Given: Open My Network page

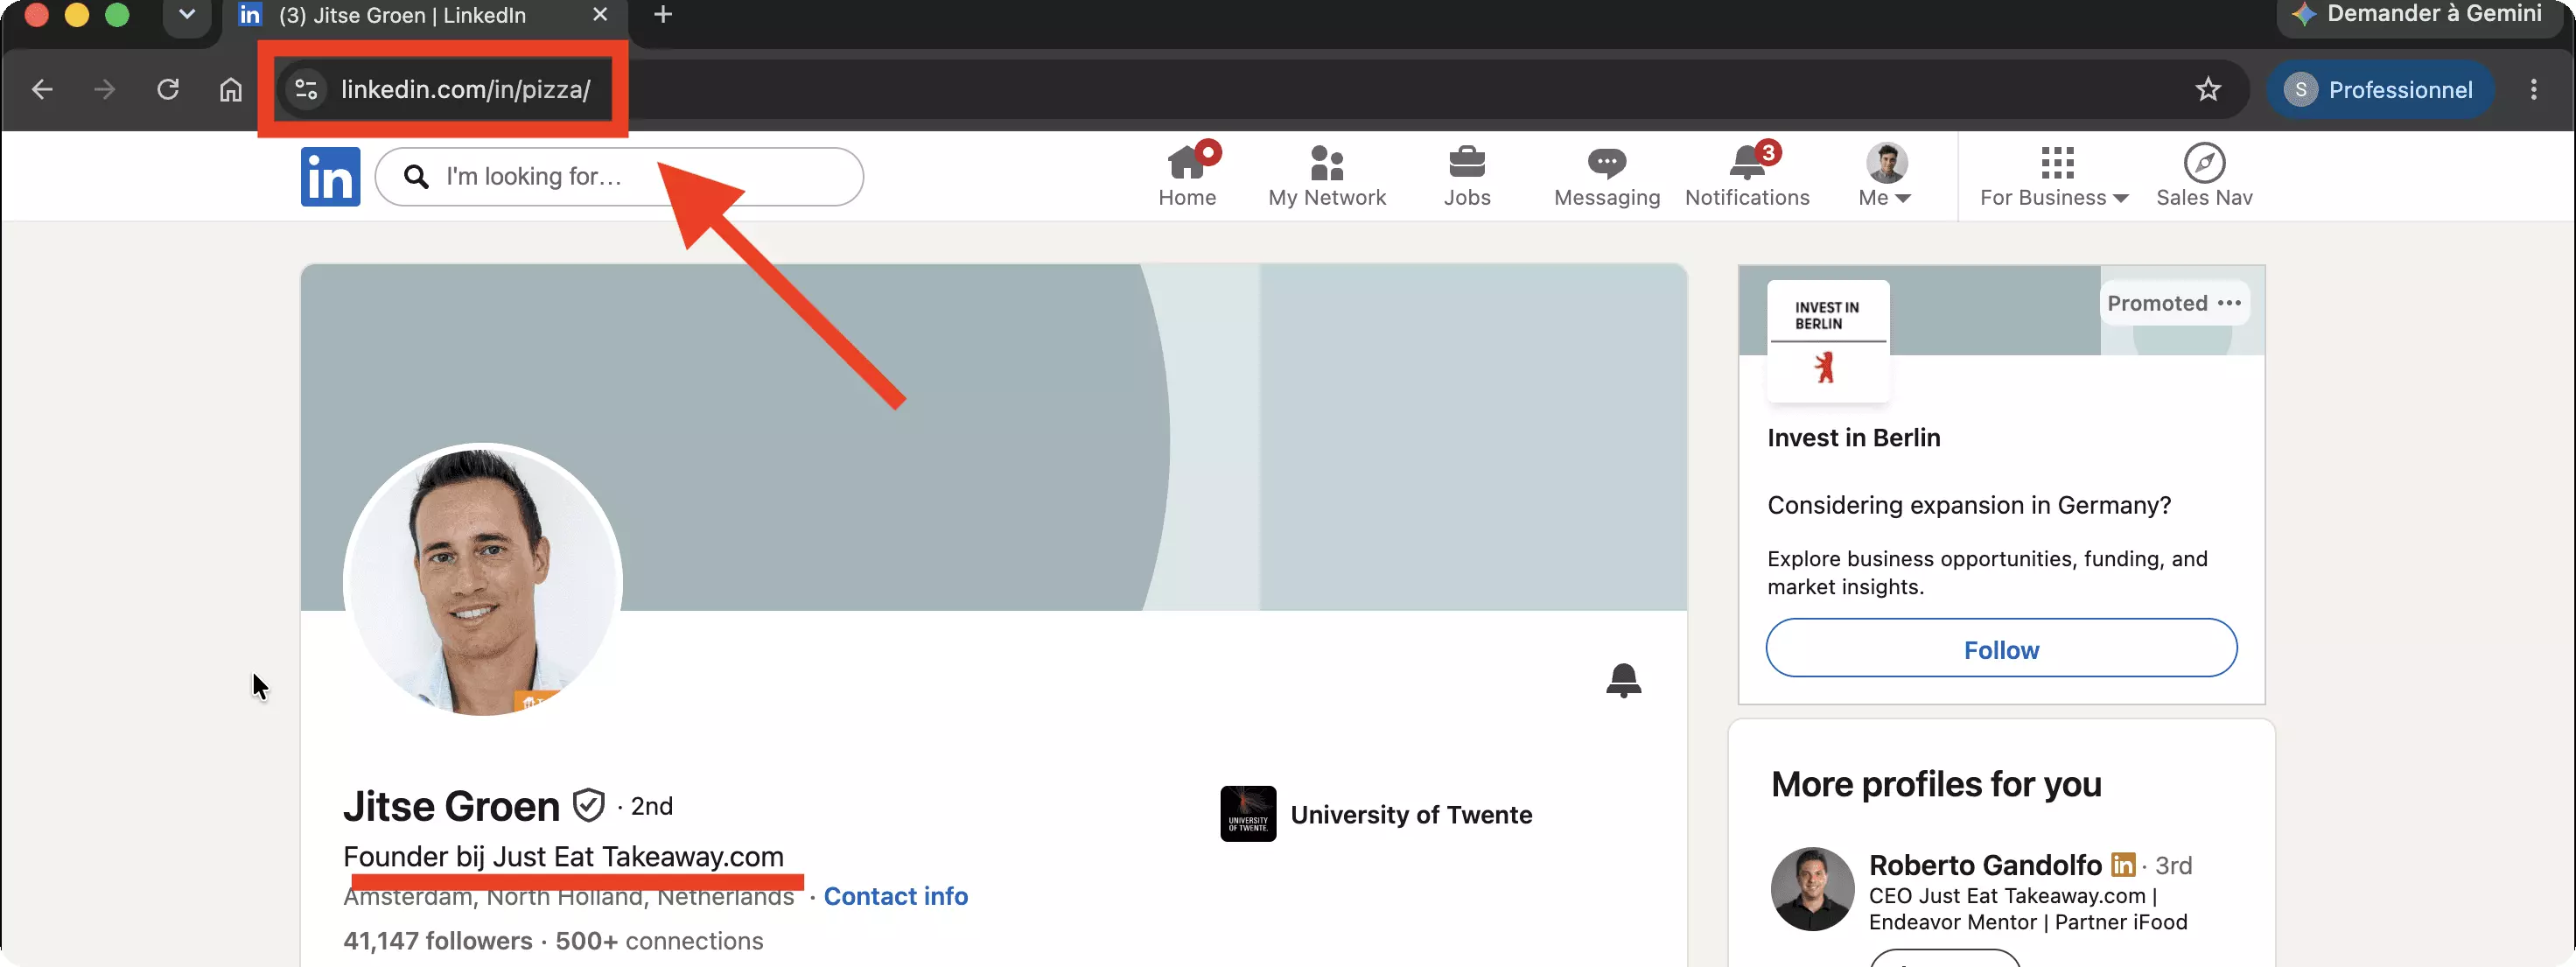Looking at the screenshot, I should [x=1327, y=176].
